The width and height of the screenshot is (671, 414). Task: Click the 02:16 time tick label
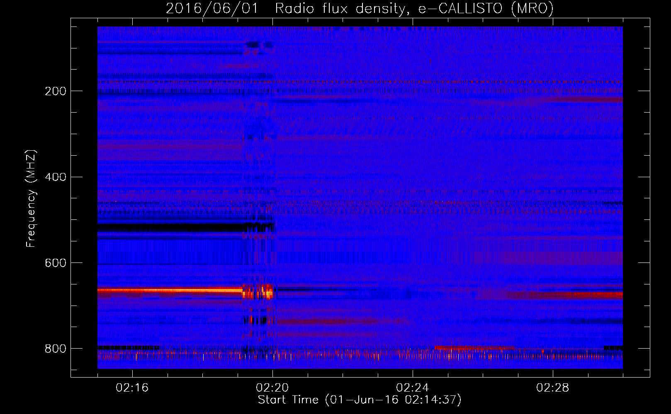coord(132,388)
